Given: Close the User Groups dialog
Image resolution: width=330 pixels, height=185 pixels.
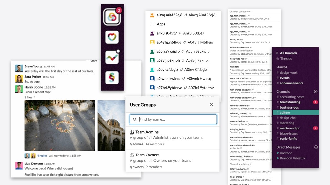Looking at the screenshot, I should click(x=211, y=105).
